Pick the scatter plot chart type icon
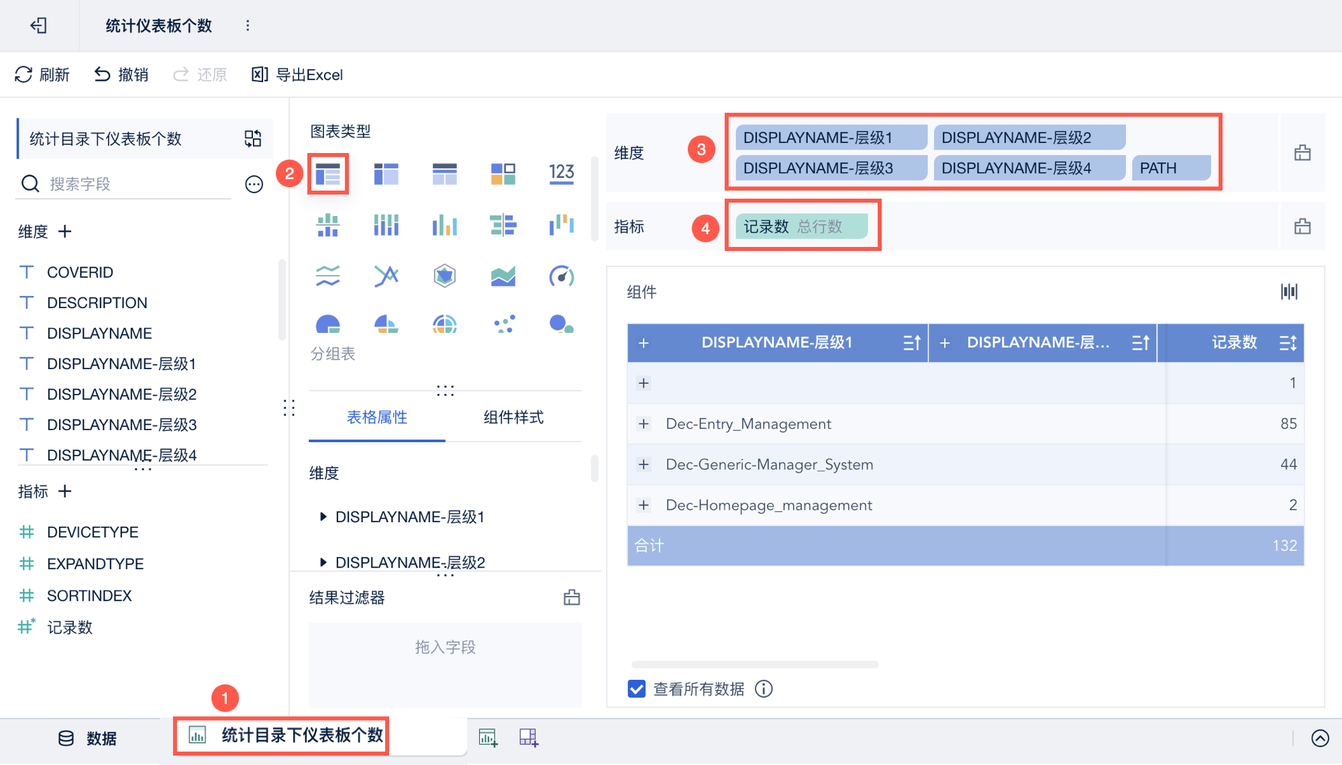Screen dimensions: 1342x765 tap(503, 324)
